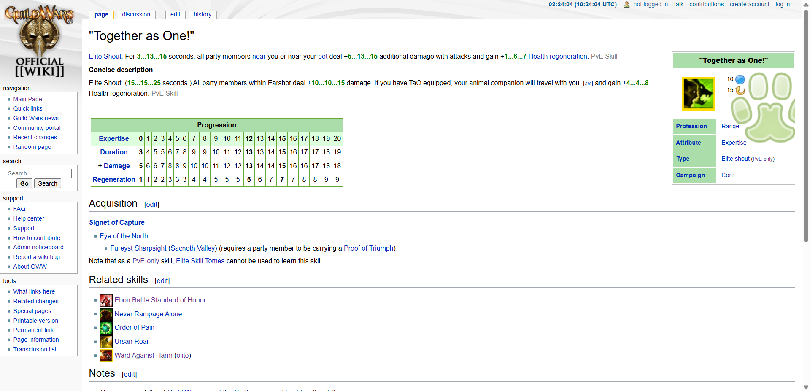Open the Elite Skill Tomes link
Screen dimensions: 810x391
point(200,261)
